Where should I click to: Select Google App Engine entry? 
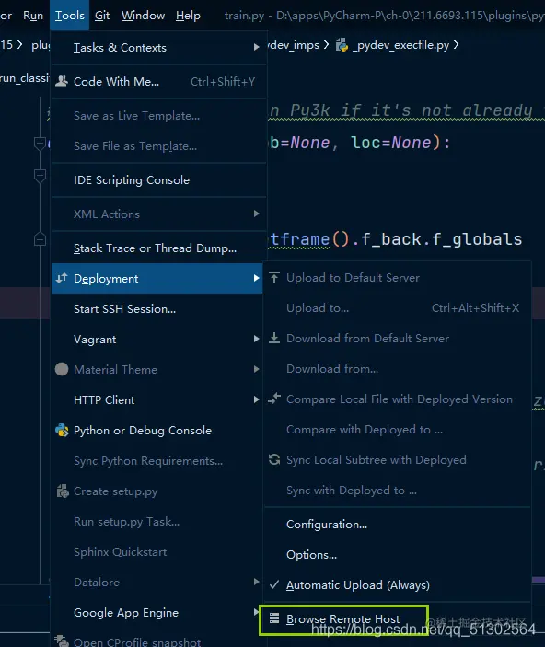pyautogui.click(x=157, y=613)
